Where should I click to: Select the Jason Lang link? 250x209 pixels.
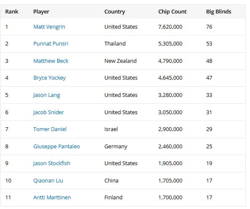pos(46,95)
